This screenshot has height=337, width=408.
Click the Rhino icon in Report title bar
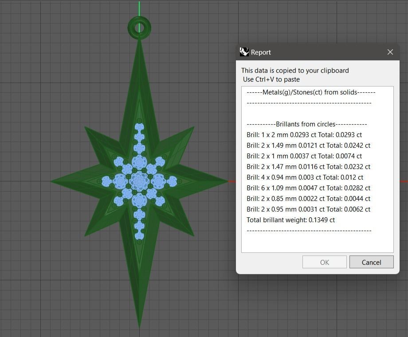(244, 52)
